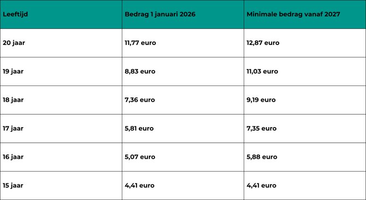
Task: Click the 5,88 euro cell
Action: (x=262, y=157)
